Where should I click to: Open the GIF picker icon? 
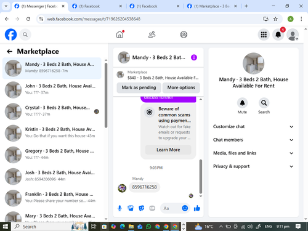[152, 208]
